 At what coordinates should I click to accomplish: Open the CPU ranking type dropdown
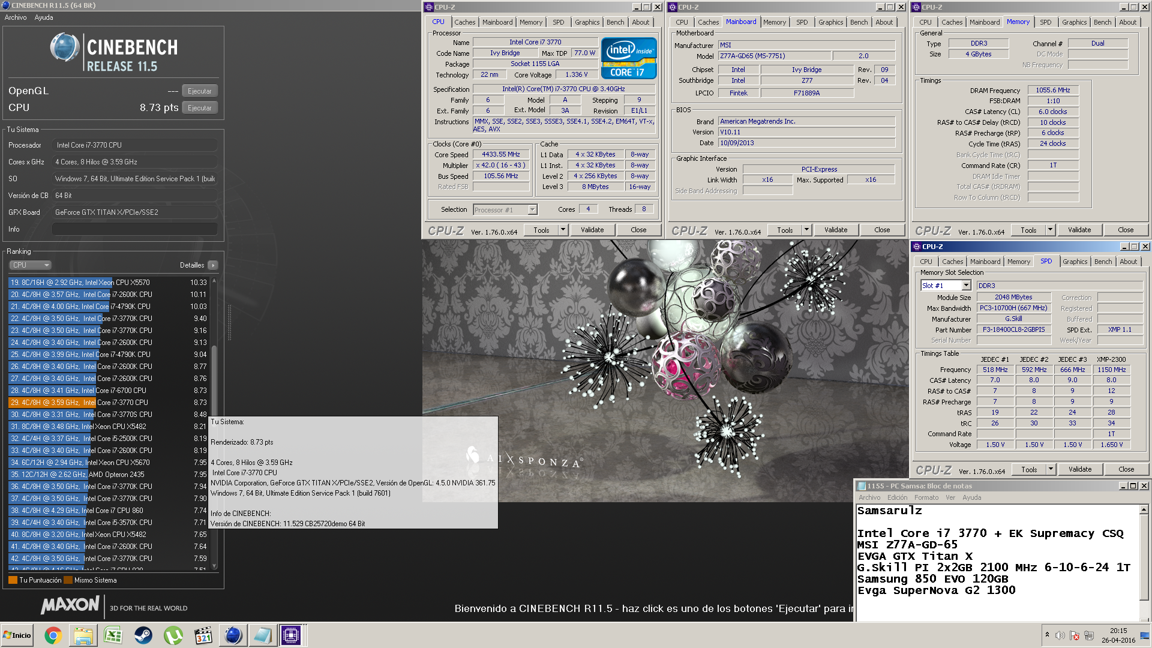[30, 265]
